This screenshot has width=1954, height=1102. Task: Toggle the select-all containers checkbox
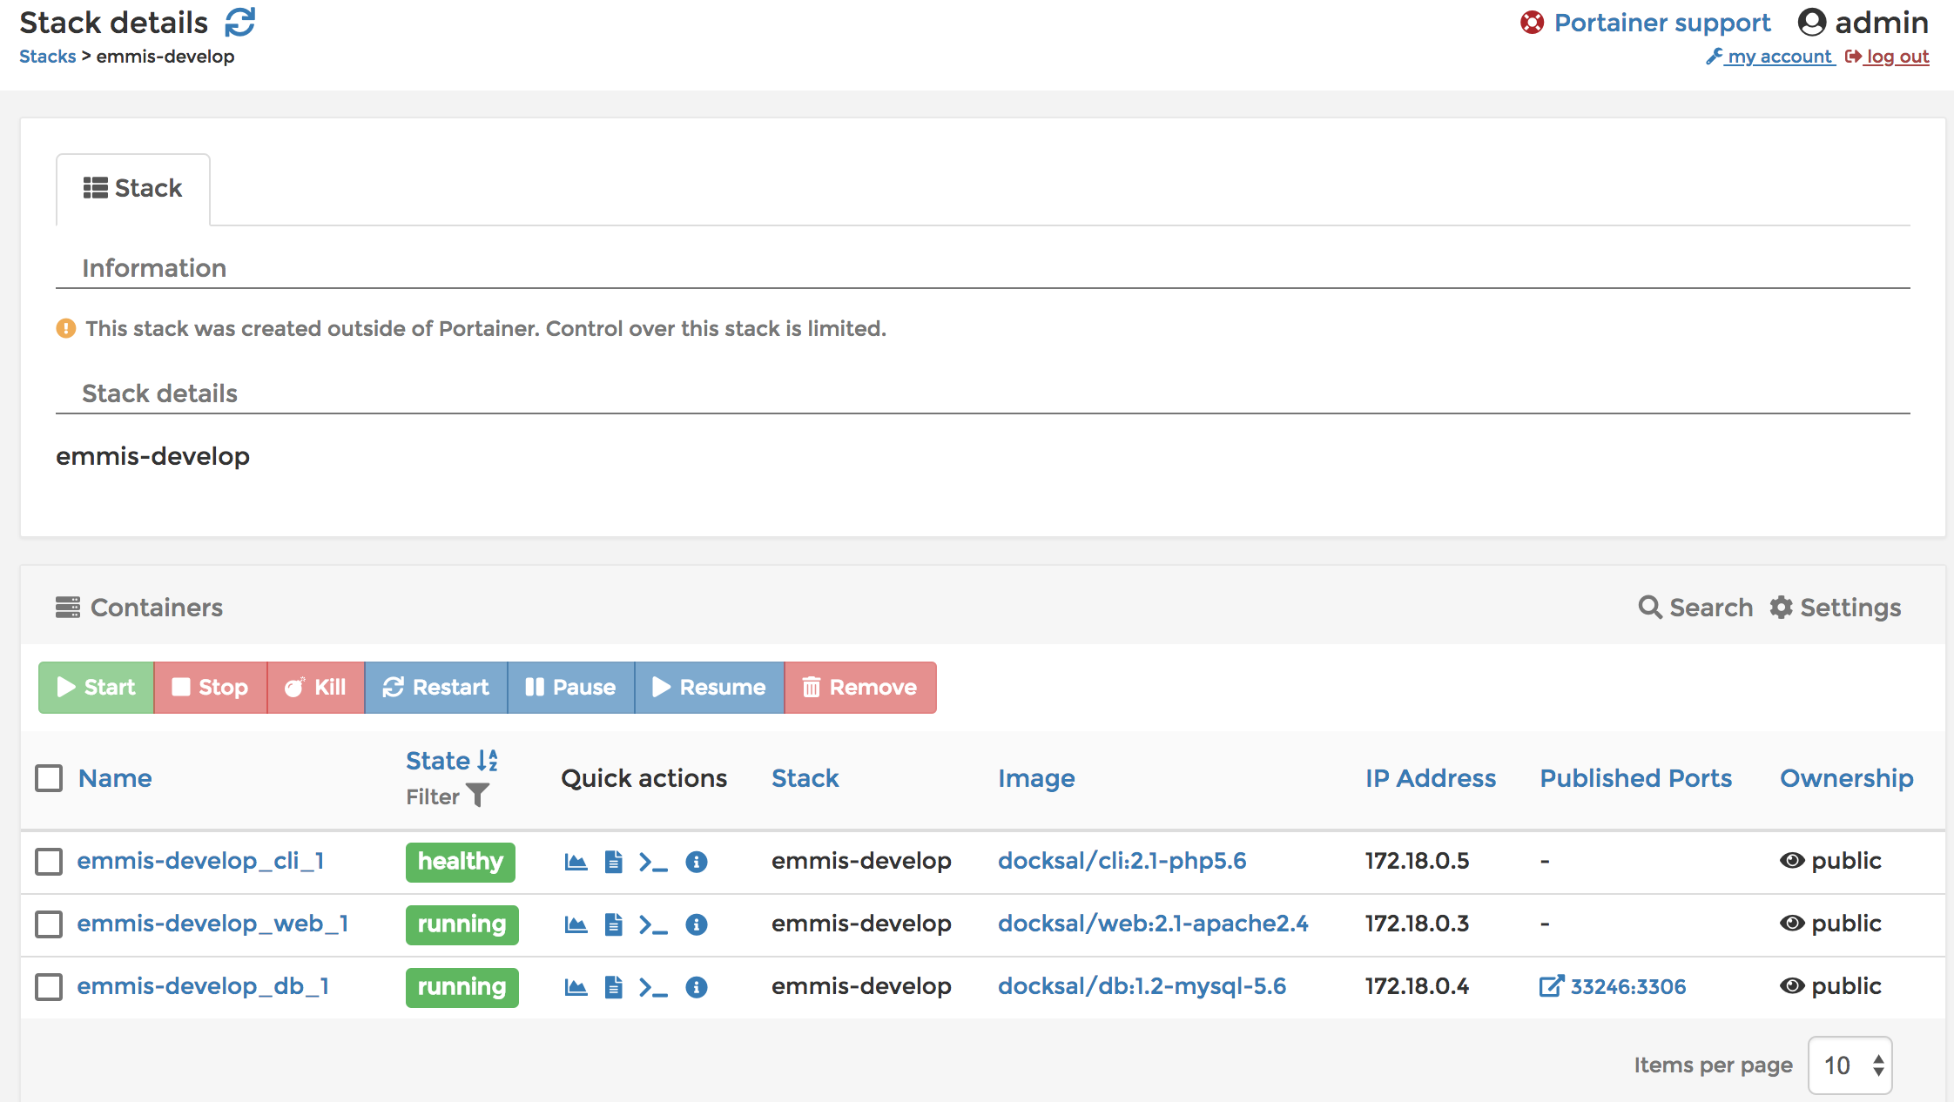pos(49,778)
